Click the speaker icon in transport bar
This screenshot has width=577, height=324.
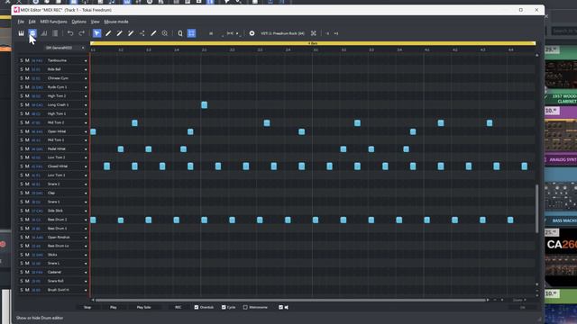(287, 307)
